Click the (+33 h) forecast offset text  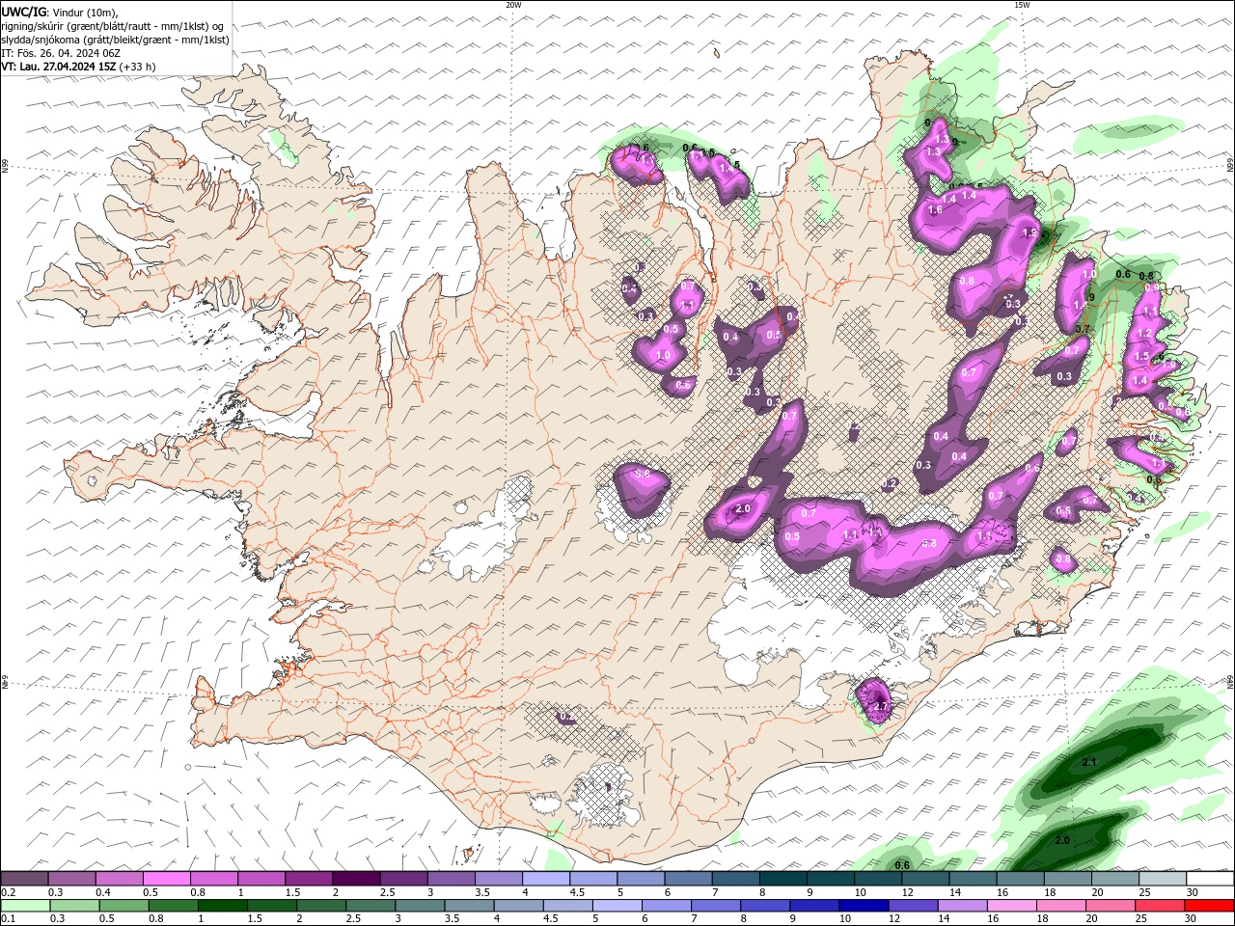tap(137, 67)
